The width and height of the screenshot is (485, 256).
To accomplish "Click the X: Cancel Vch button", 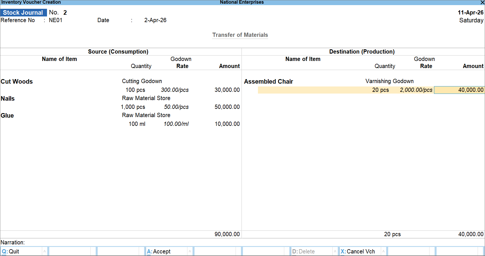I will pyautogui.click(x=360, y=251).
